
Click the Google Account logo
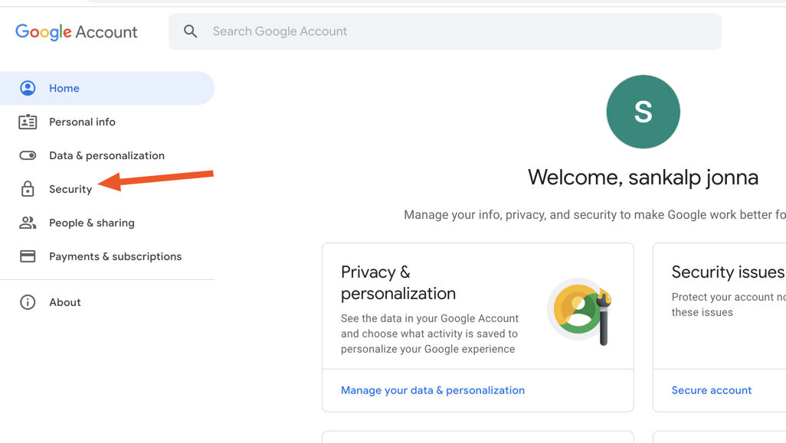[x=77, y=32]
